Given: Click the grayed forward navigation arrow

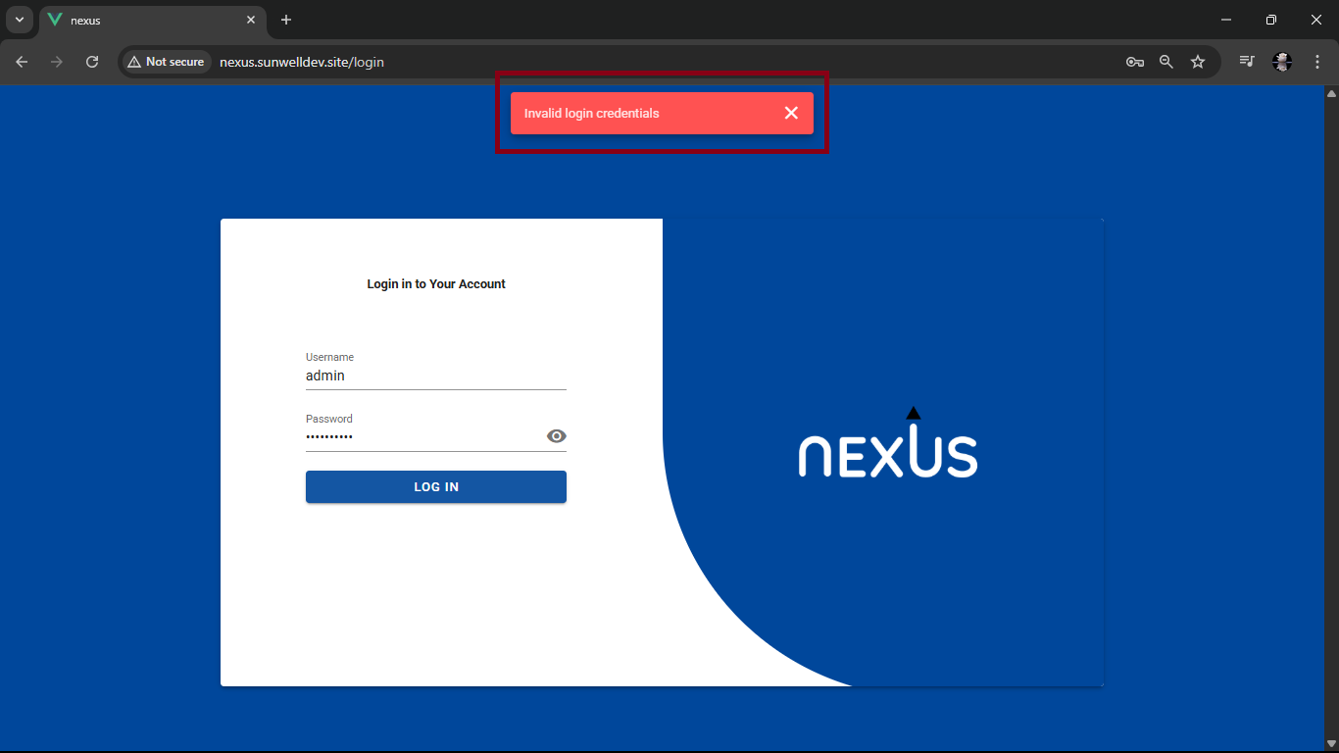Looking at the screenshot, I should coord(56,61).
